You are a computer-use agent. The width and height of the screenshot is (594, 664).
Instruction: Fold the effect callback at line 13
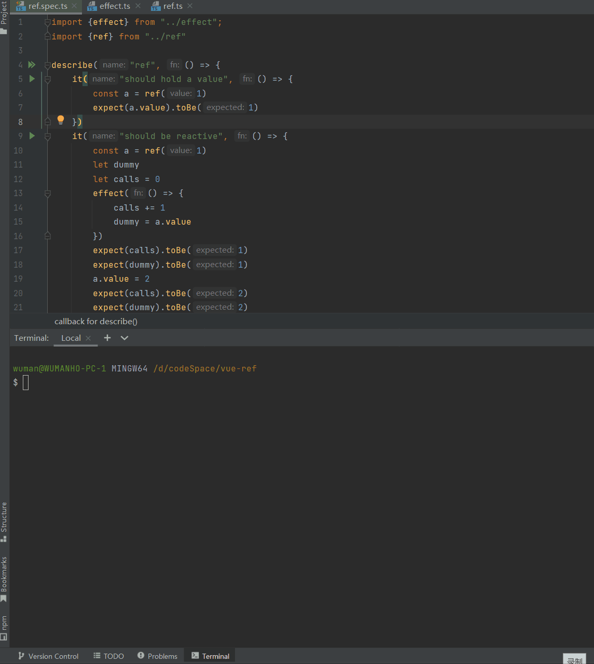[x=48, y=193]
